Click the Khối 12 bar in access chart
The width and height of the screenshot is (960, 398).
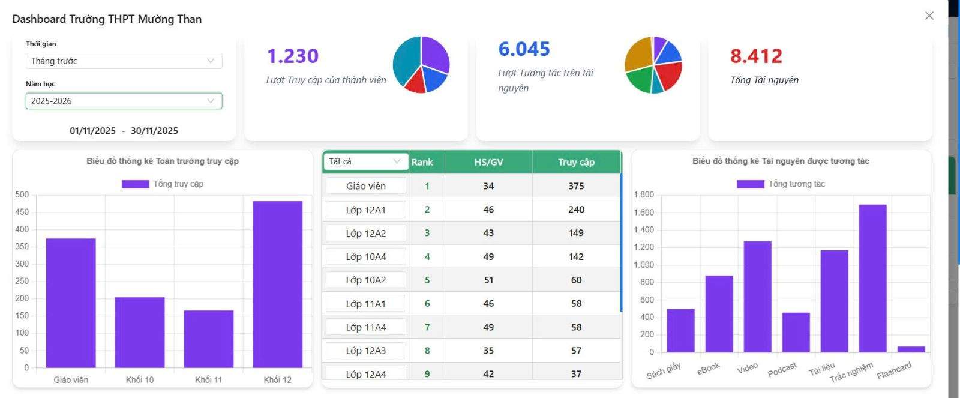click(x=277, y=284)
